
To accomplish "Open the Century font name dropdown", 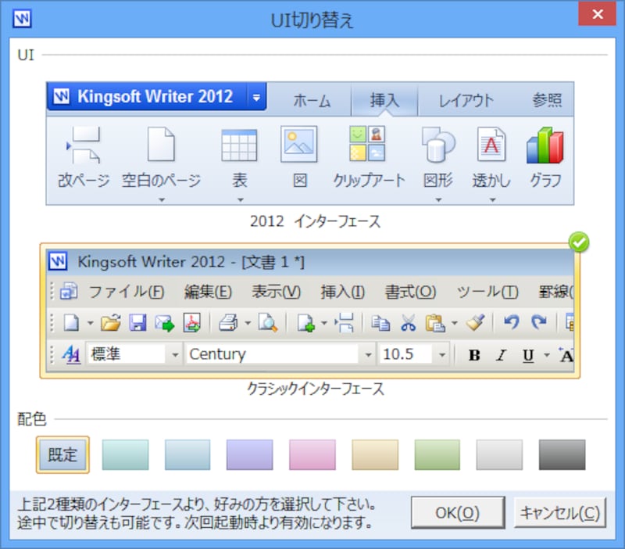I will [367, 354].
